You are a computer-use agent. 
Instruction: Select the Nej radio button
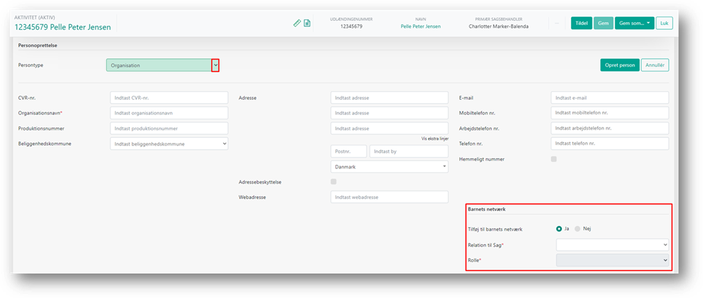click(577, 229)
